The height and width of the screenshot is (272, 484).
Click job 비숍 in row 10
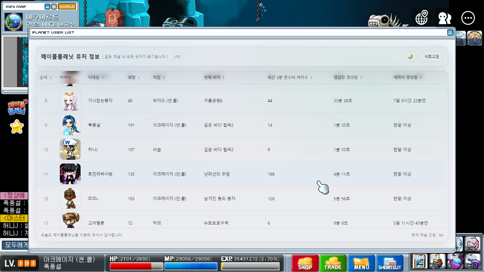point(157,150)
